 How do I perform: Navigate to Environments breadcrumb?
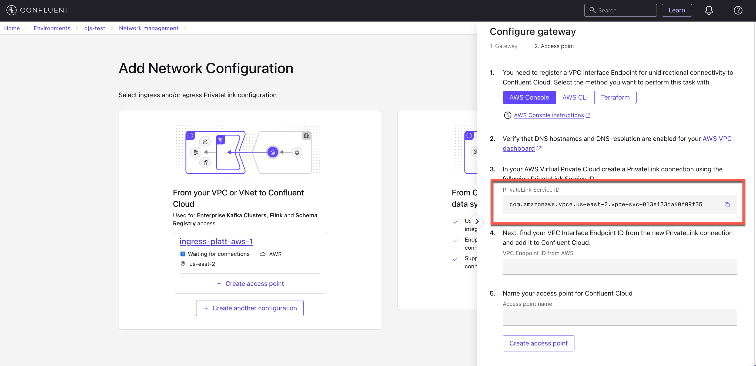tap(52, 28)
